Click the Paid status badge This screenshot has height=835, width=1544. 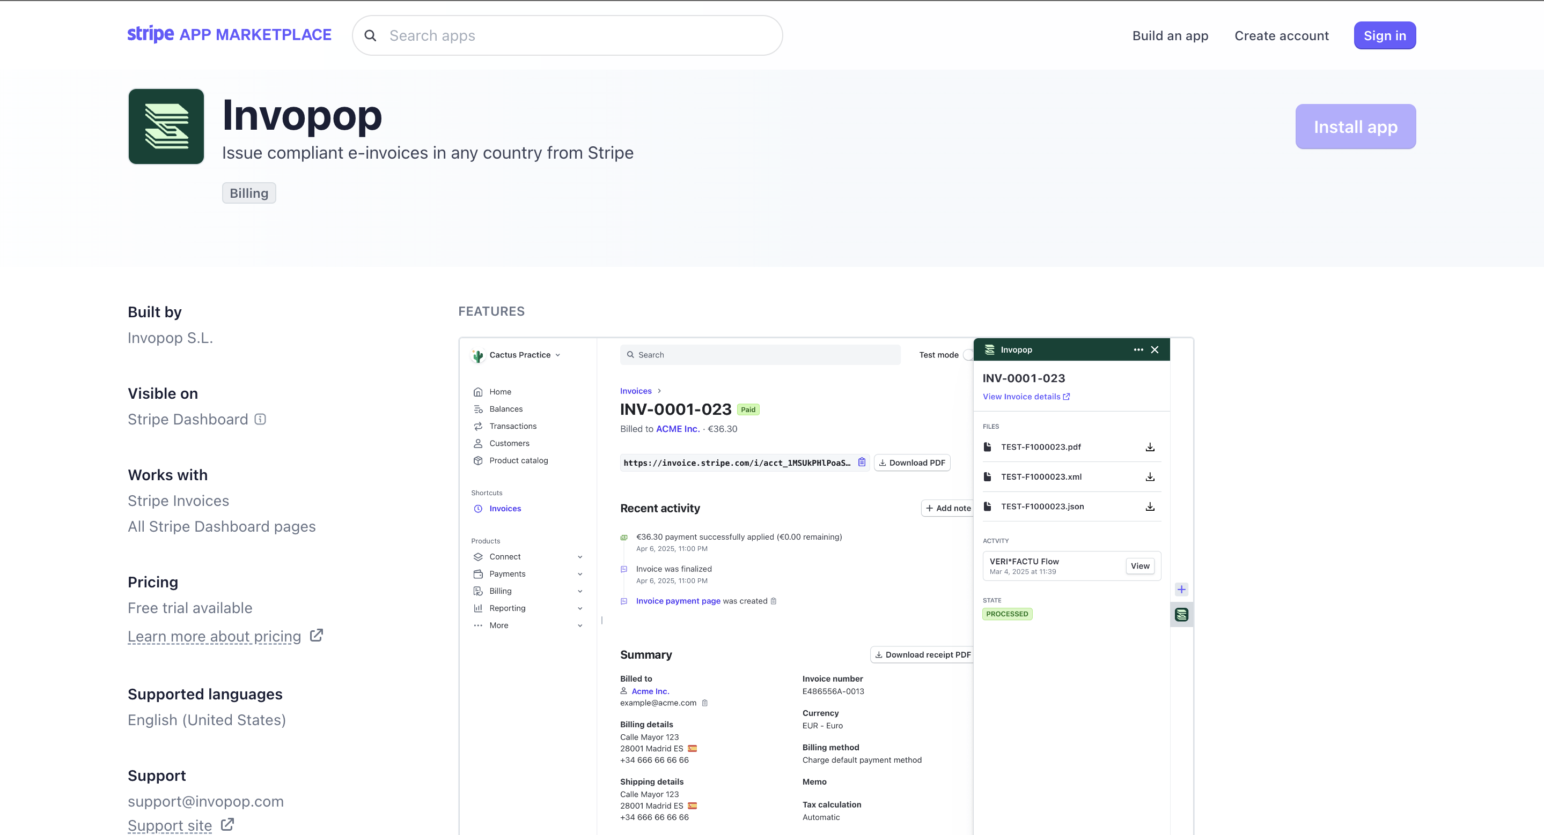coord(747,409)
